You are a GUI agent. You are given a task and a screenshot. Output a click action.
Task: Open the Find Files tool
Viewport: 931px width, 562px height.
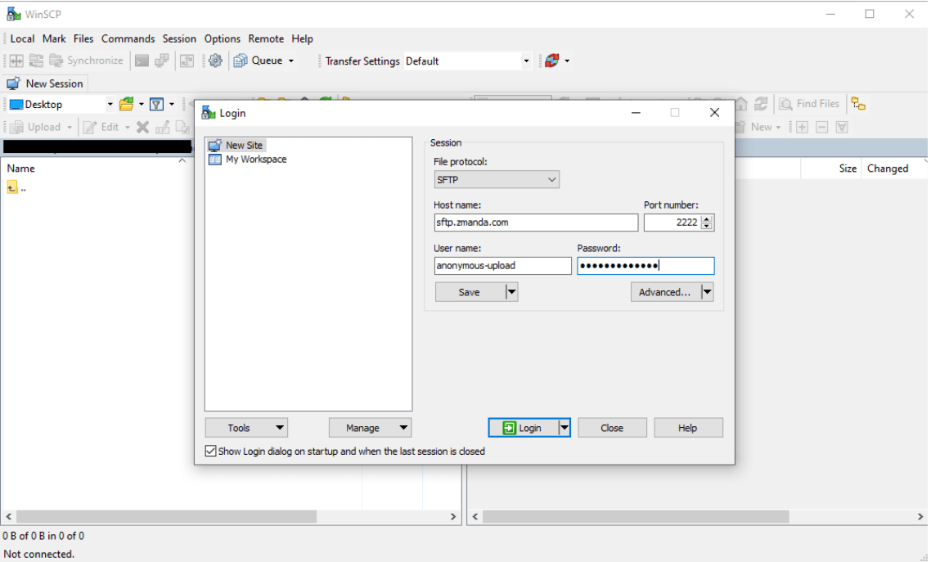point(809,104)
